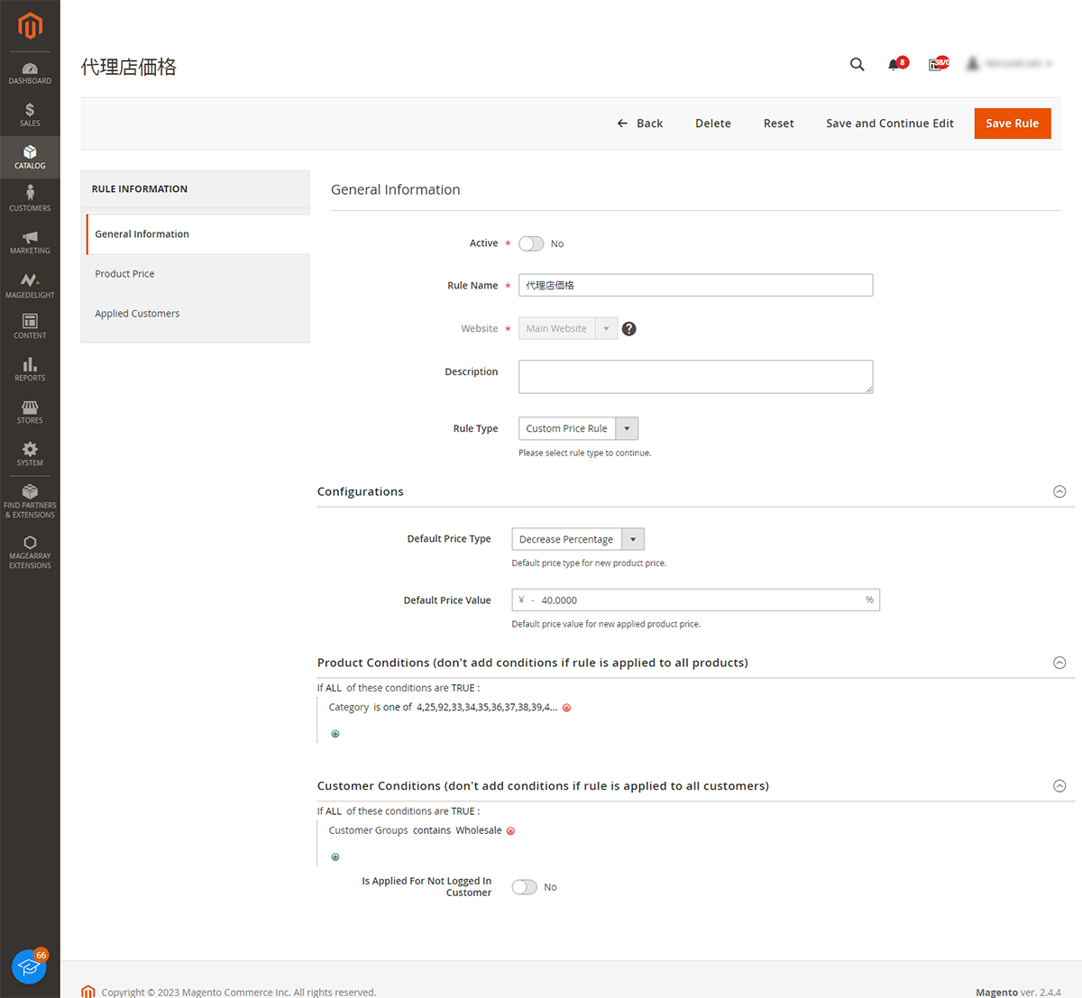Image resolution: width=1082 pixels, height=998 pixels.
Task: Open the Website dropdown
Action: pyautogui.click(x=568, y=329)
